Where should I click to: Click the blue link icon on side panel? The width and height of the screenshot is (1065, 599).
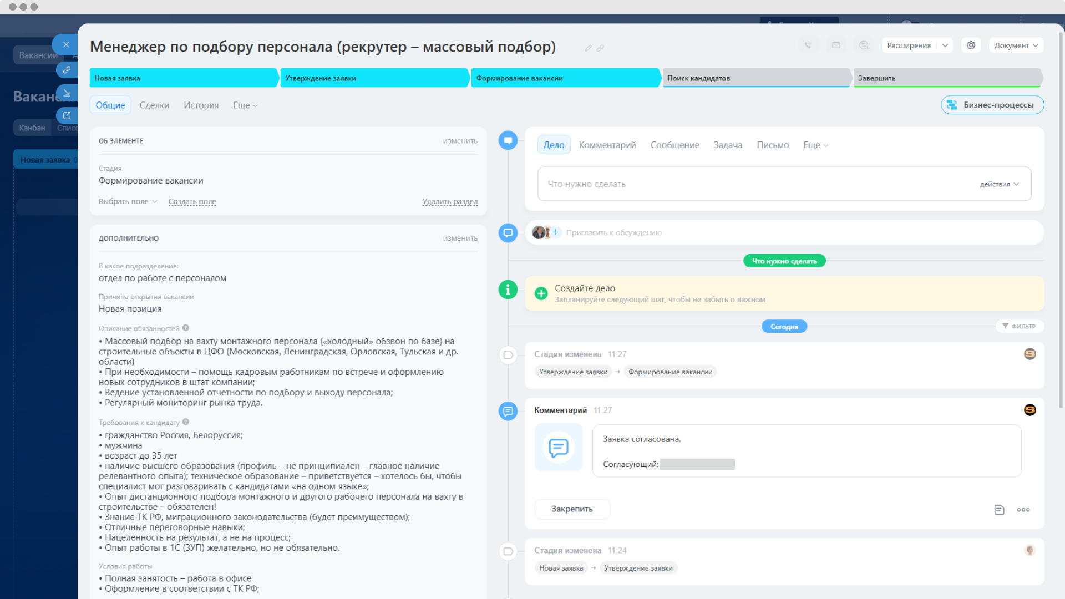(x=67, y=70)
